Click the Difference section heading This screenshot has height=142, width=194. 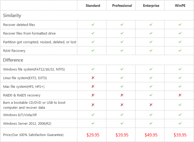coord(13,60)
